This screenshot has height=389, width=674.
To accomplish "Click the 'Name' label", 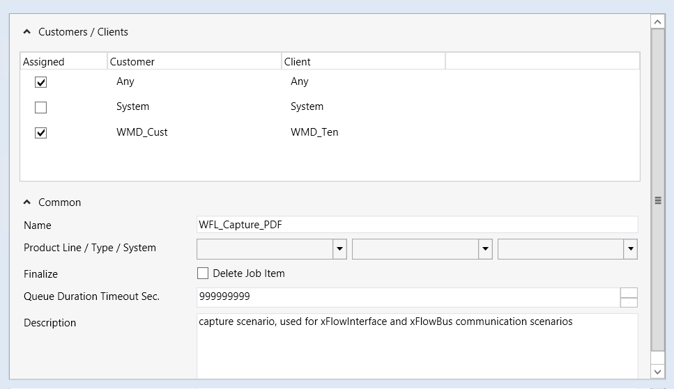I will pyautogui.click(x=38, y=225).
